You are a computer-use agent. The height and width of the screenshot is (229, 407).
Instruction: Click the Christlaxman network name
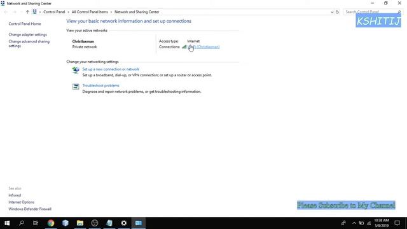click(83, 41)
